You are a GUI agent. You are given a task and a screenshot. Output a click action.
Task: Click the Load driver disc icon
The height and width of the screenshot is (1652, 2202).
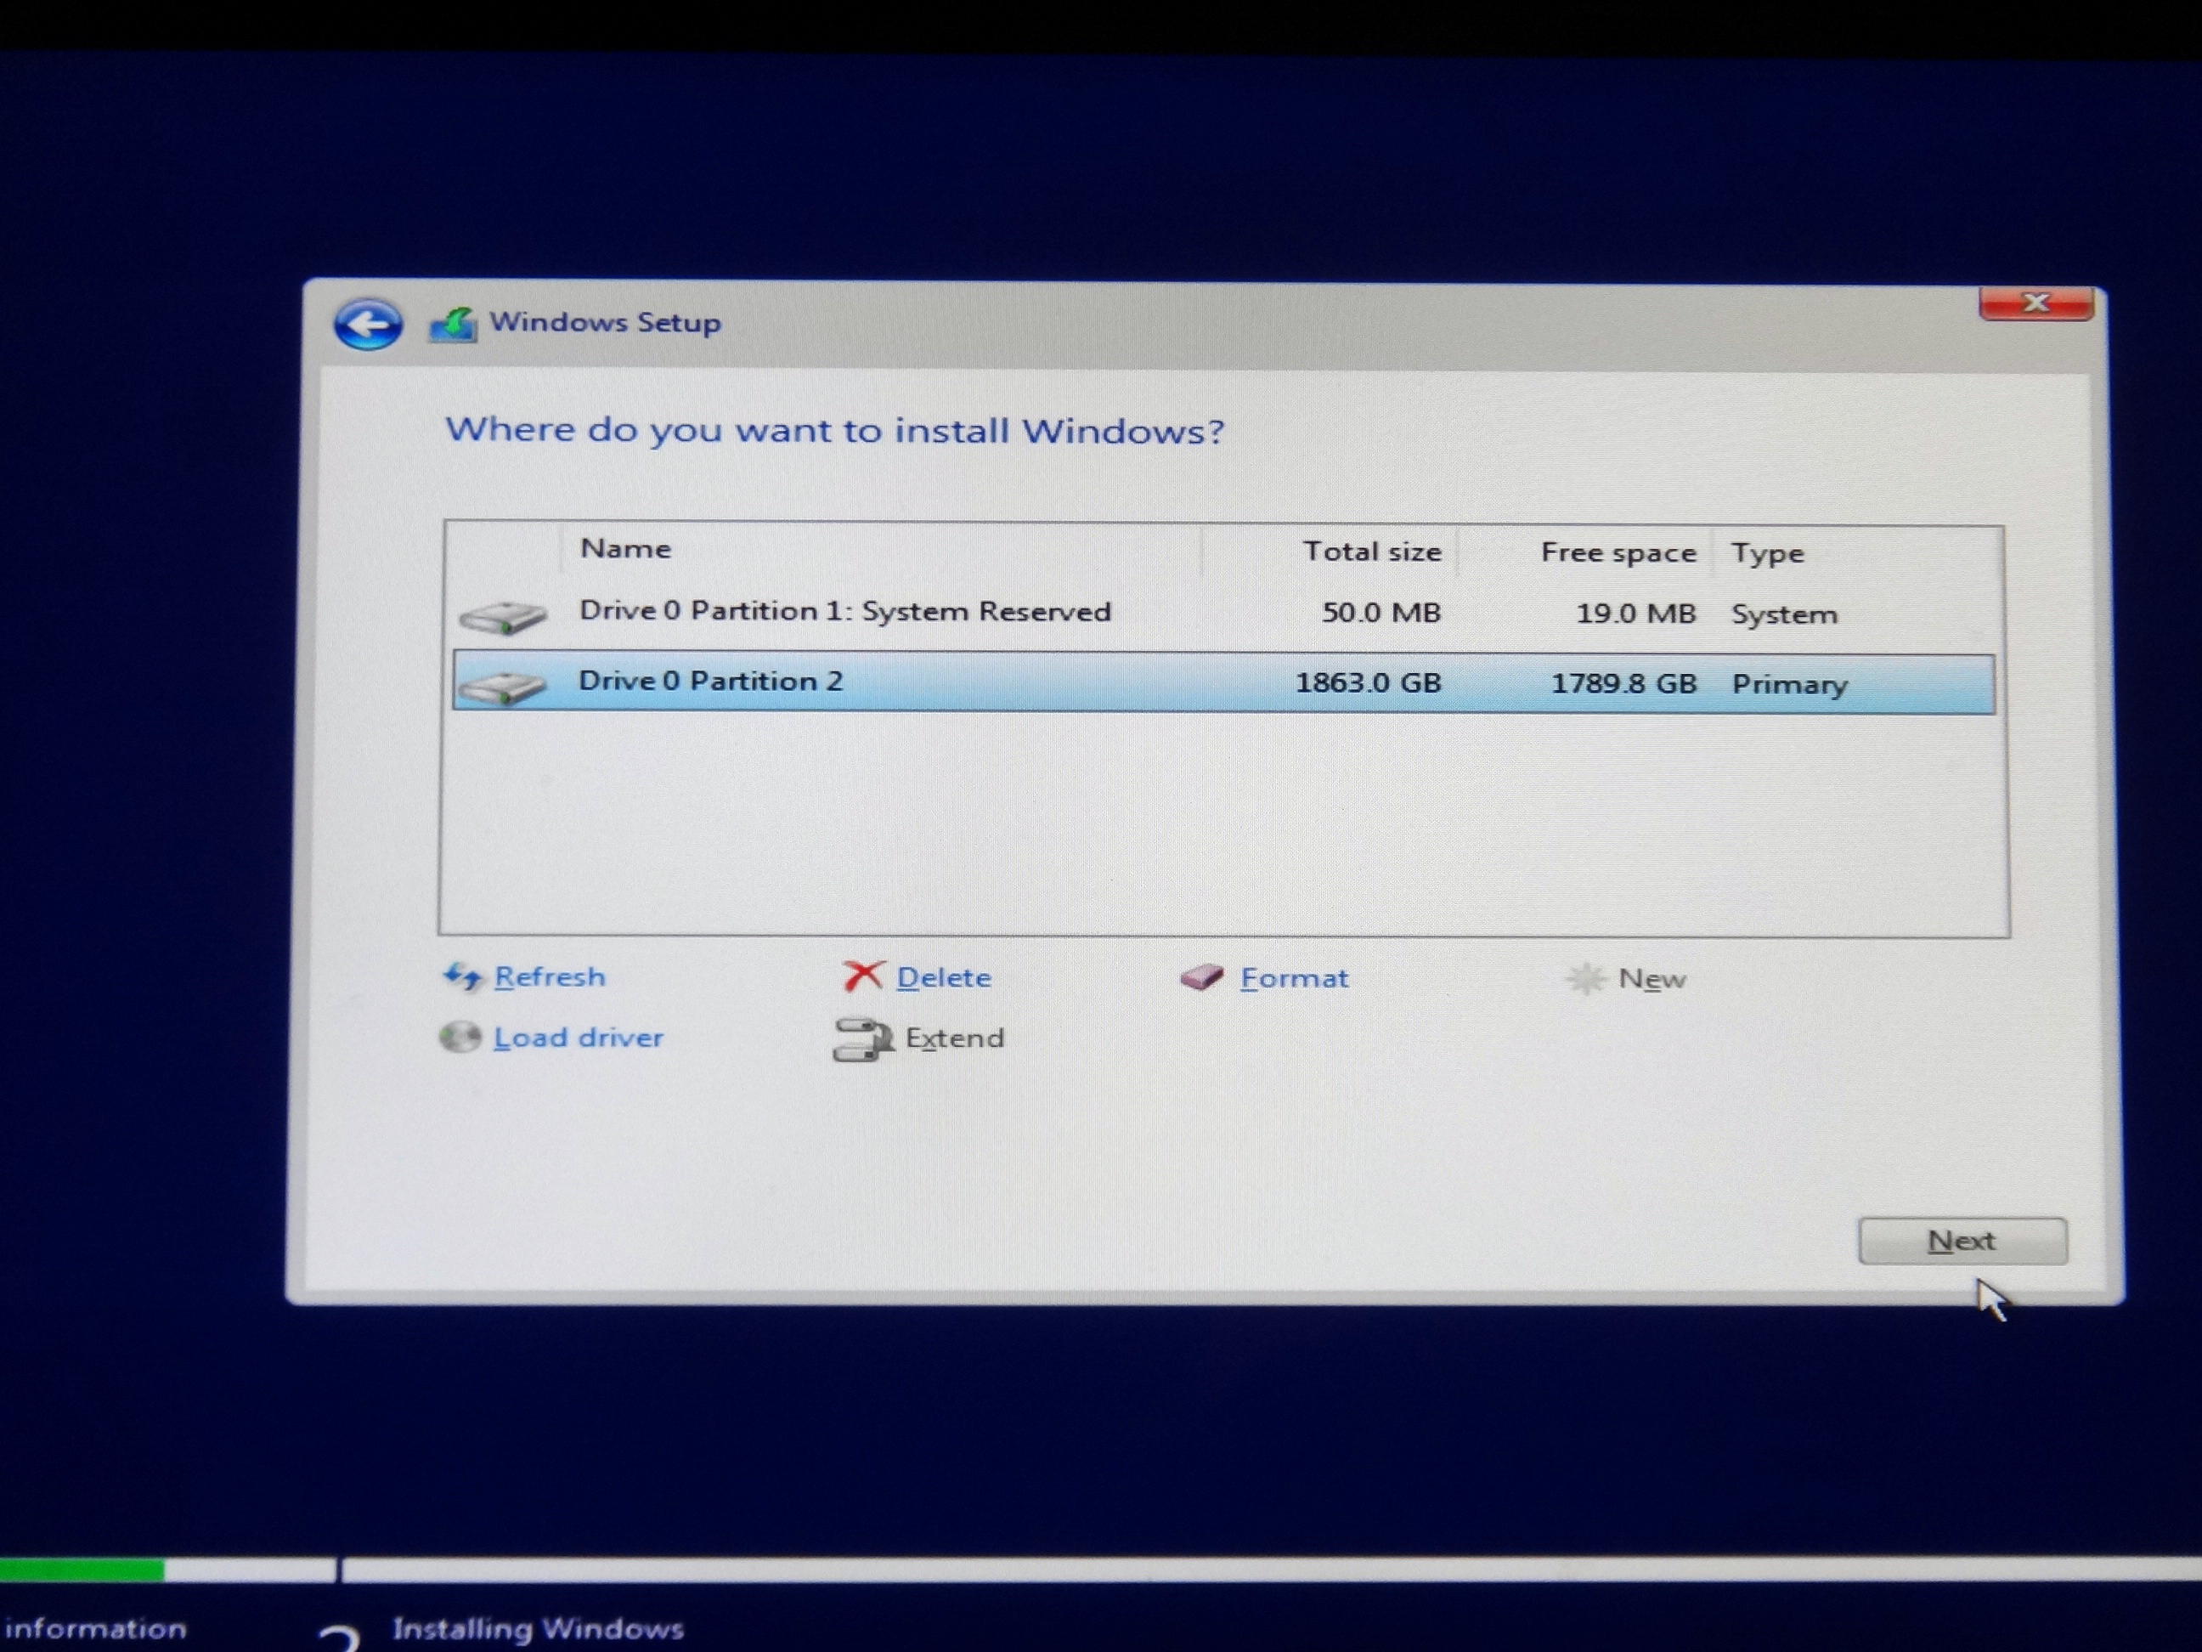460,1037
